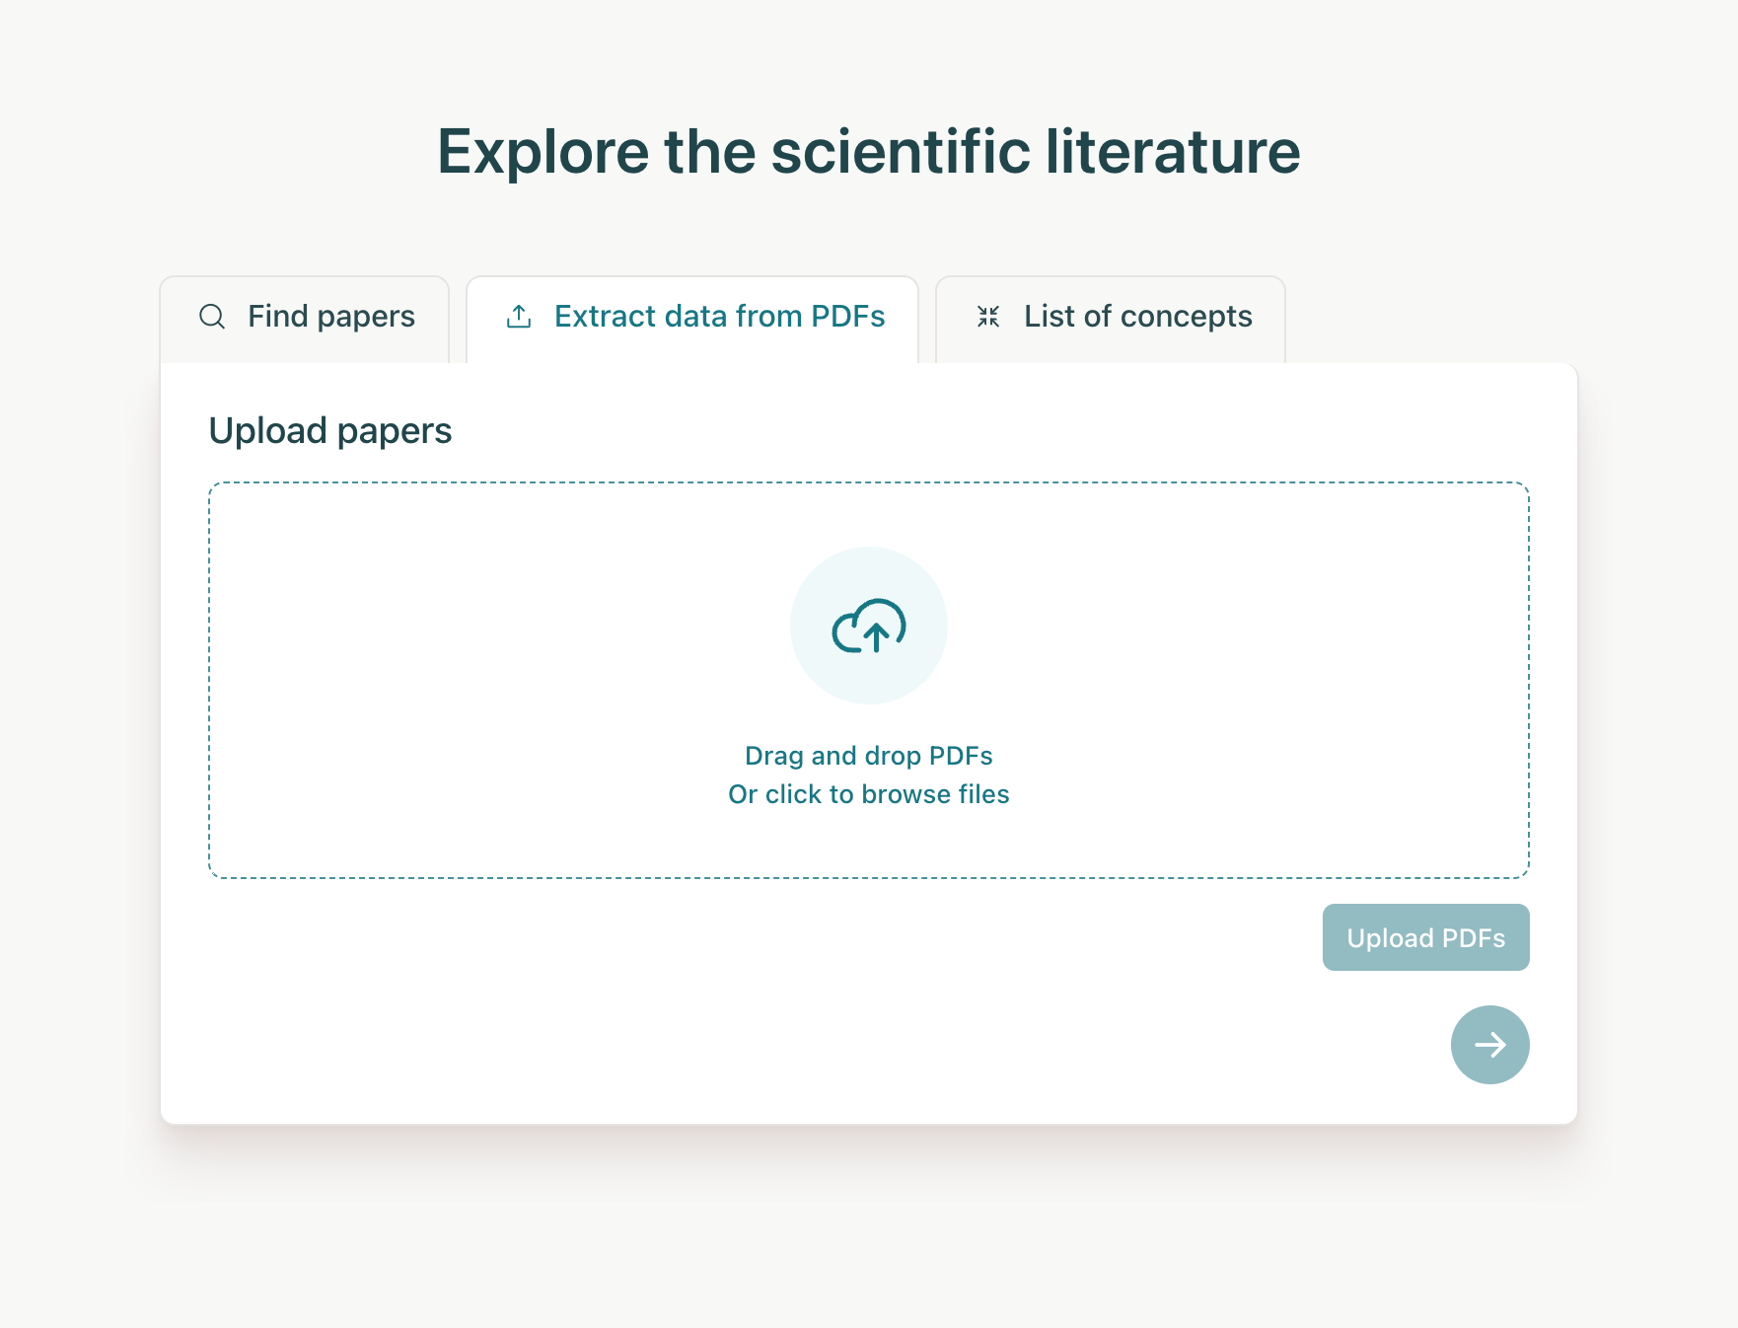Click the cloud upload icon
Screen dimensions: 1738x1328
click(869, 627)
